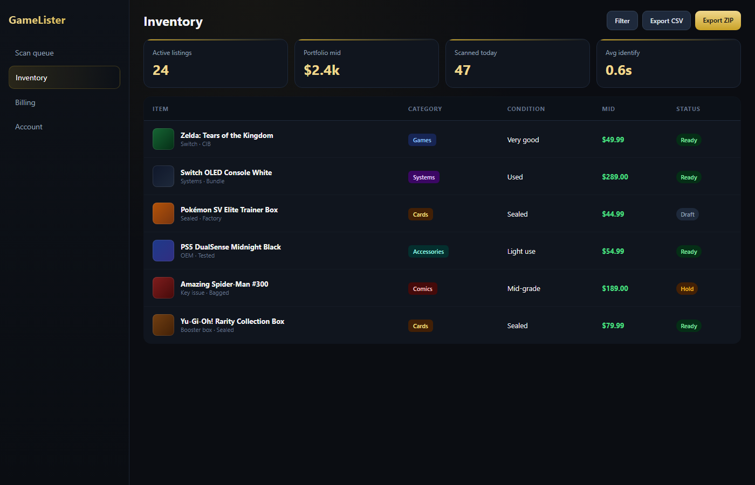The height and width of the screenshot is (485, 755).
Task: Click the Portfolio mid stat card
Action: click(x=367, y=63)
